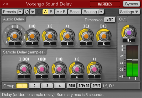Image resolution: width=142 pixels, height=98 pixels.
Task: Open the Settings menu
Action: pos(129,12)
